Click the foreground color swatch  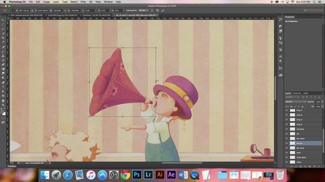pos(2,112)
